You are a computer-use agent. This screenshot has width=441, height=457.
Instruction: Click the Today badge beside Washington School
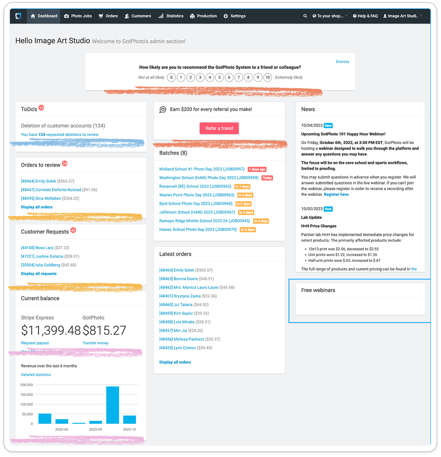(x=267, y=178)
